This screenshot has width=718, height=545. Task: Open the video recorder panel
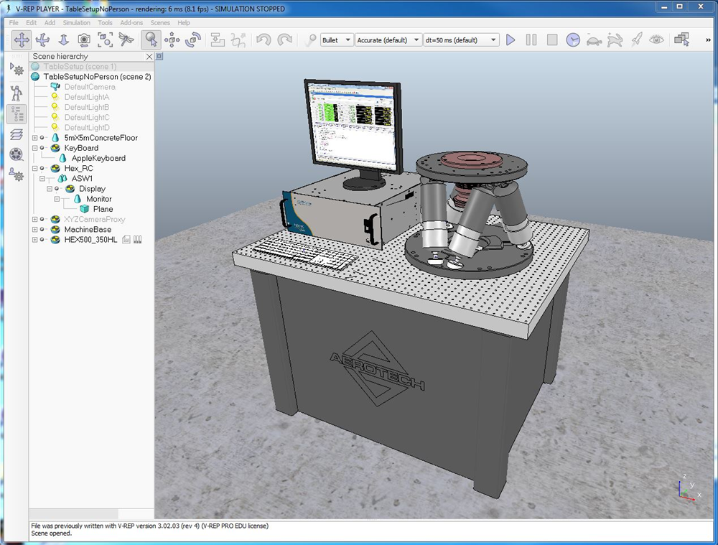[15, 155]
